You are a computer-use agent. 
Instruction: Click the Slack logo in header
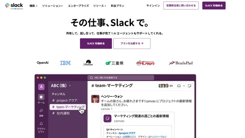pos(14,6)
